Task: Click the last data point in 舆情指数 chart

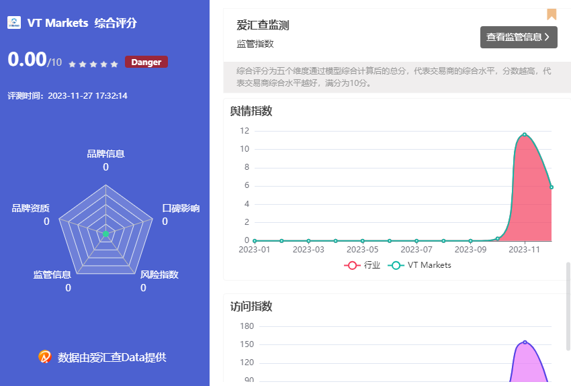Action: (552, 187)
